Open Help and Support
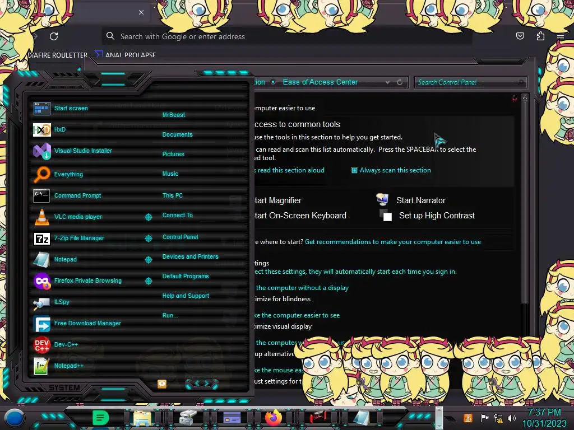Viewport: 574px width, 430px height. click(x=186, y=296)
